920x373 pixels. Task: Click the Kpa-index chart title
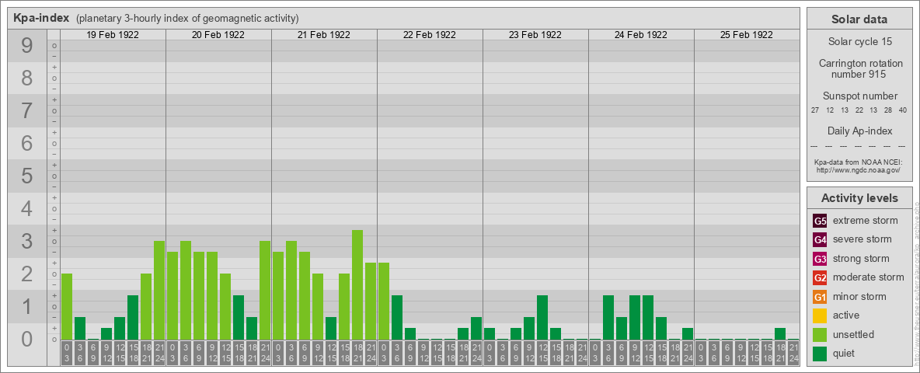(x=41, y=18)
